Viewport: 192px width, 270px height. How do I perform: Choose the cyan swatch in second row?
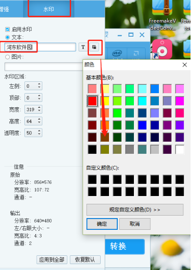pyautogui.click(x=142, y=101)
